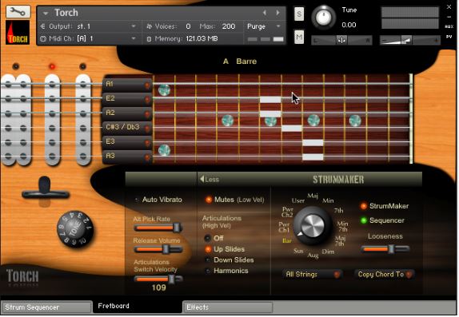This screenshot has width=459, height=317.
Task: Collapse the panel with Less button
Action: [210, 180]
